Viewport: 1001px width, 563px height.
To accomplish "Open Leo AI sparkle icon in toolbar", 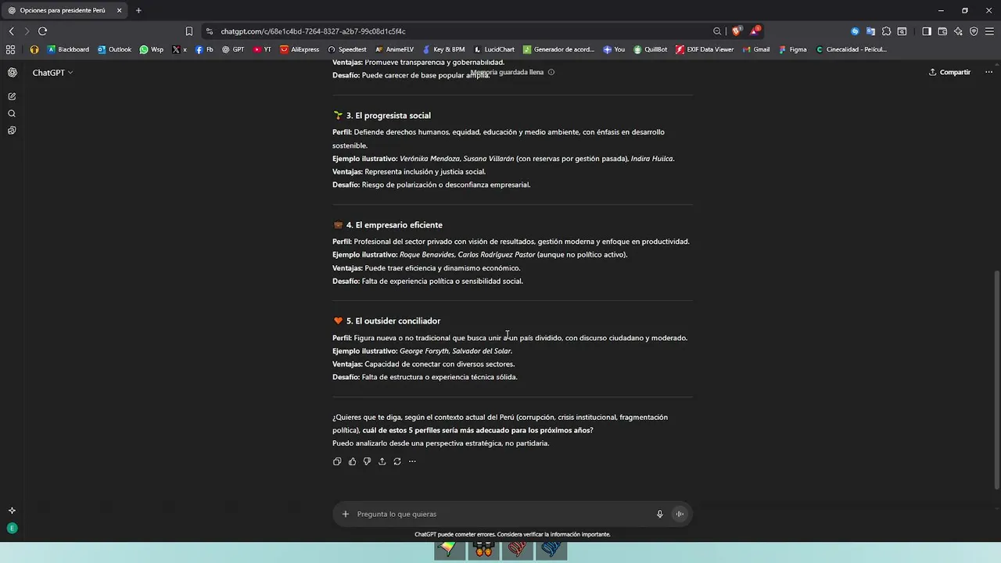I will (958, 31).
